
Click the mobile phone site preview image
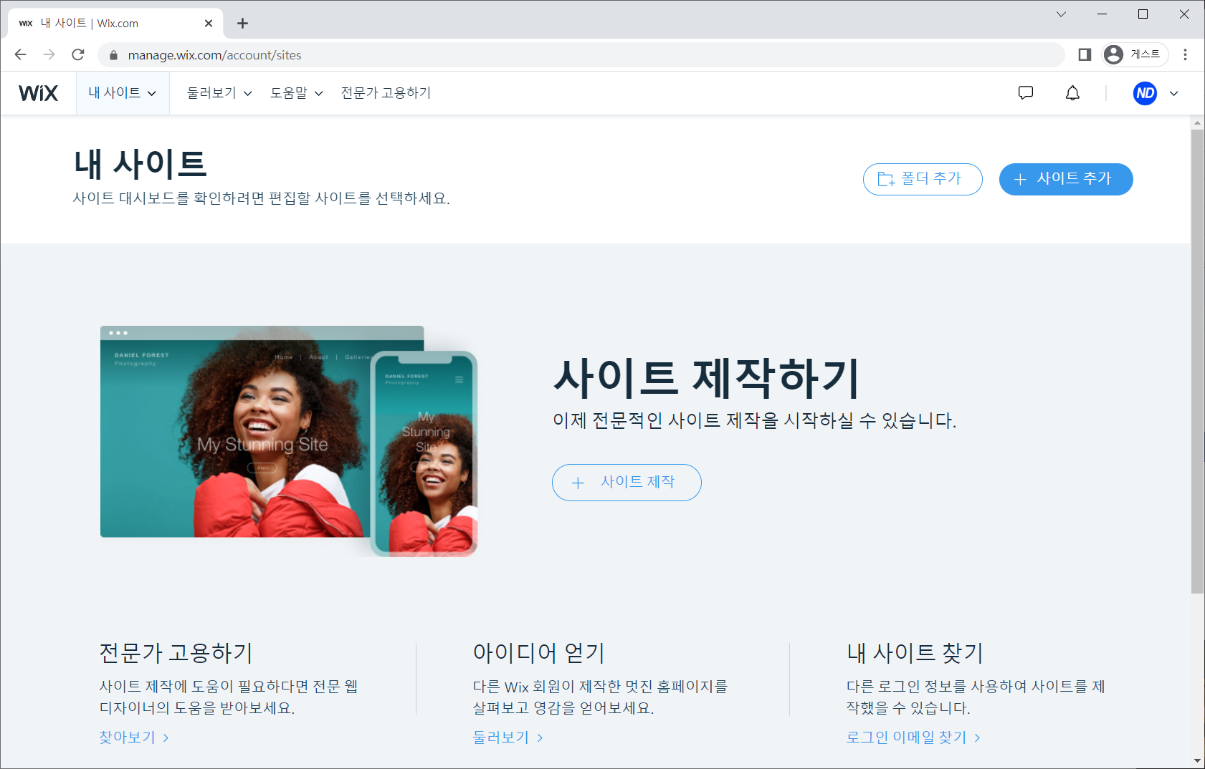(424, 453)
